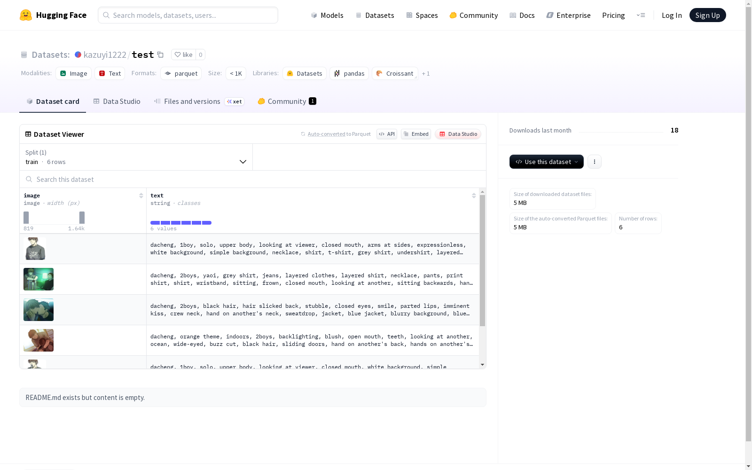Open the imminent kiss row thumbnail
Image resolution: width=752 pixels, height=470 pixels.
coord(39,310)
